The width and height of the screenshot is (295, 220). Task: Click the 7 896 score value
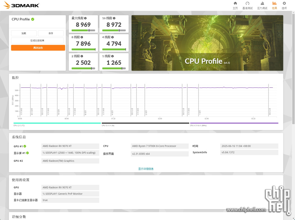(x=83, y=44)
